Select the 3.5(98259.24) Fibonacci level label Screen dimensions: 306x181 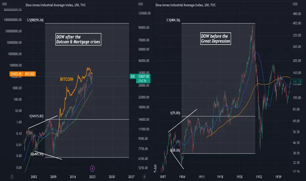point(35,20)
